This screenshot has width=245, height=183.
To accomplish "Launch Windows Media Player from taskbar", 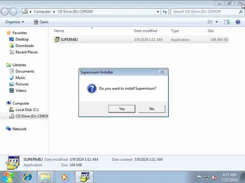I will pos(64,177).
